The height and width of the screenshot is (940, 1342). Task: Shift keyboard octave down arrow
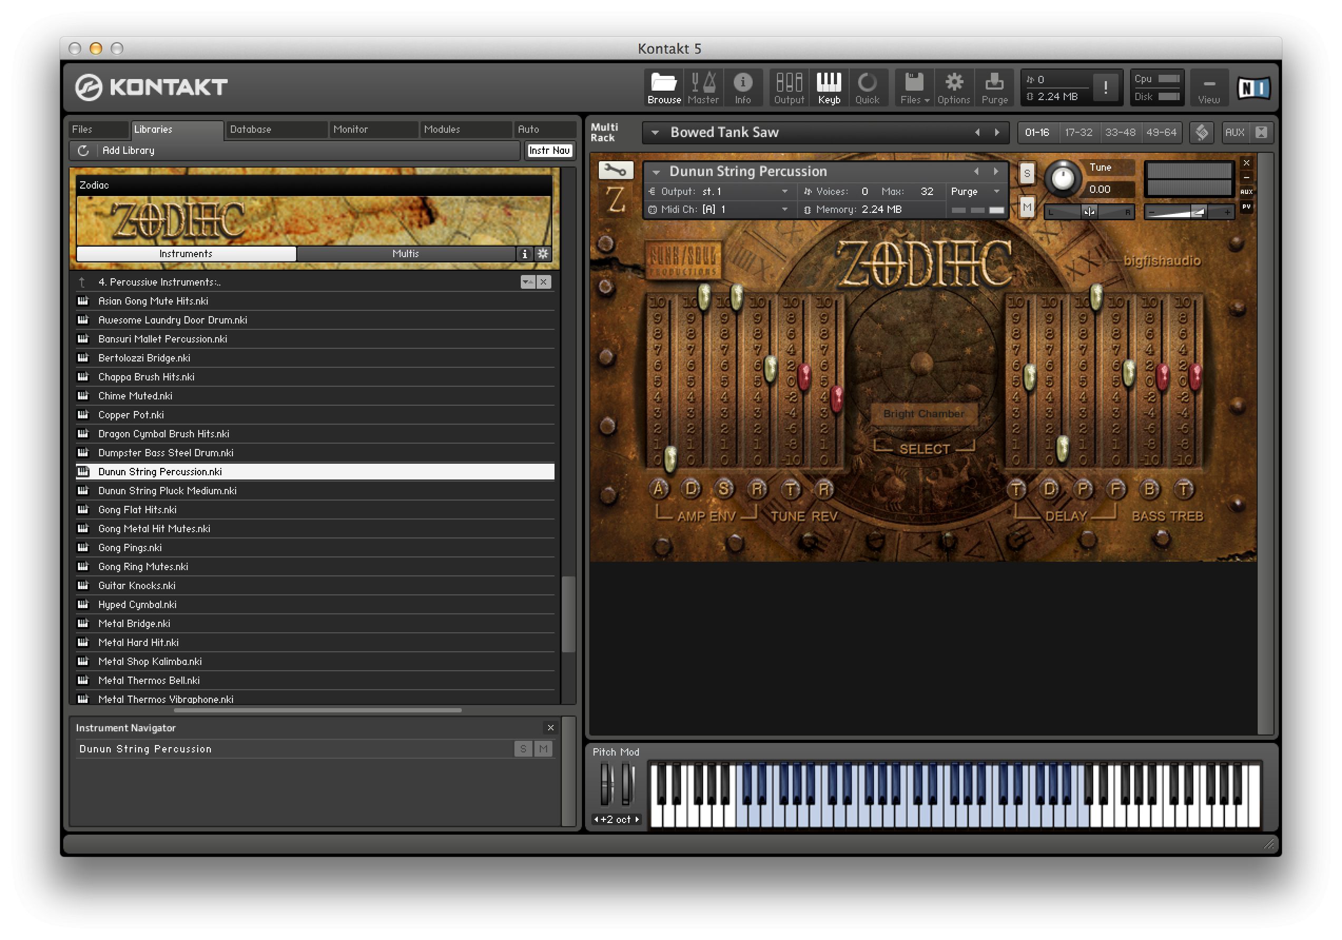pyautogui.click(x=596, y=820)
